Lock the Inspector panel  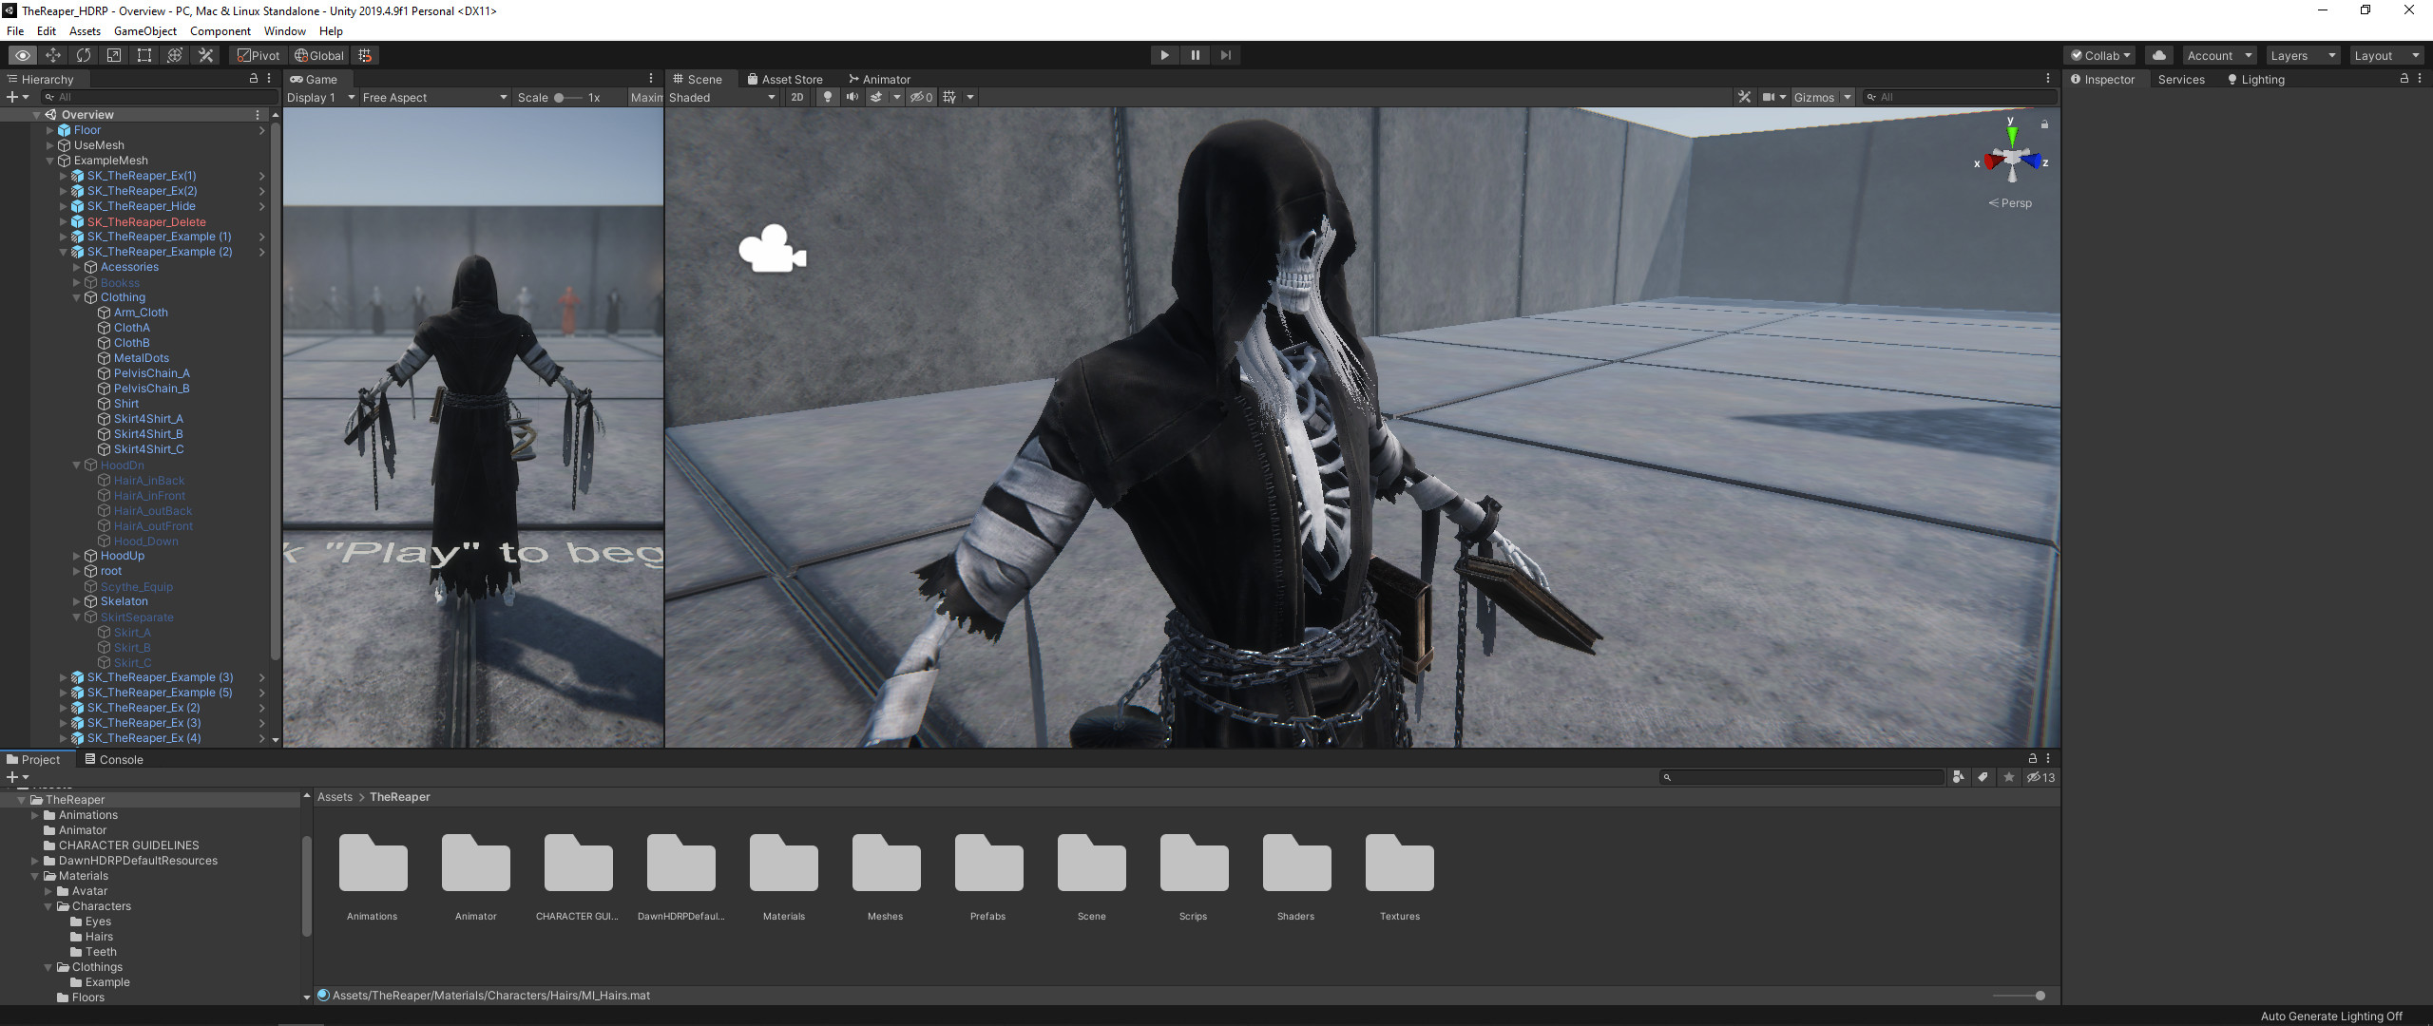[2404, 79]
